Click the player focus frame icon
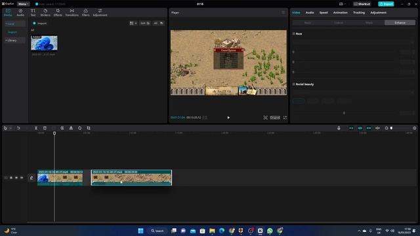 265,117
